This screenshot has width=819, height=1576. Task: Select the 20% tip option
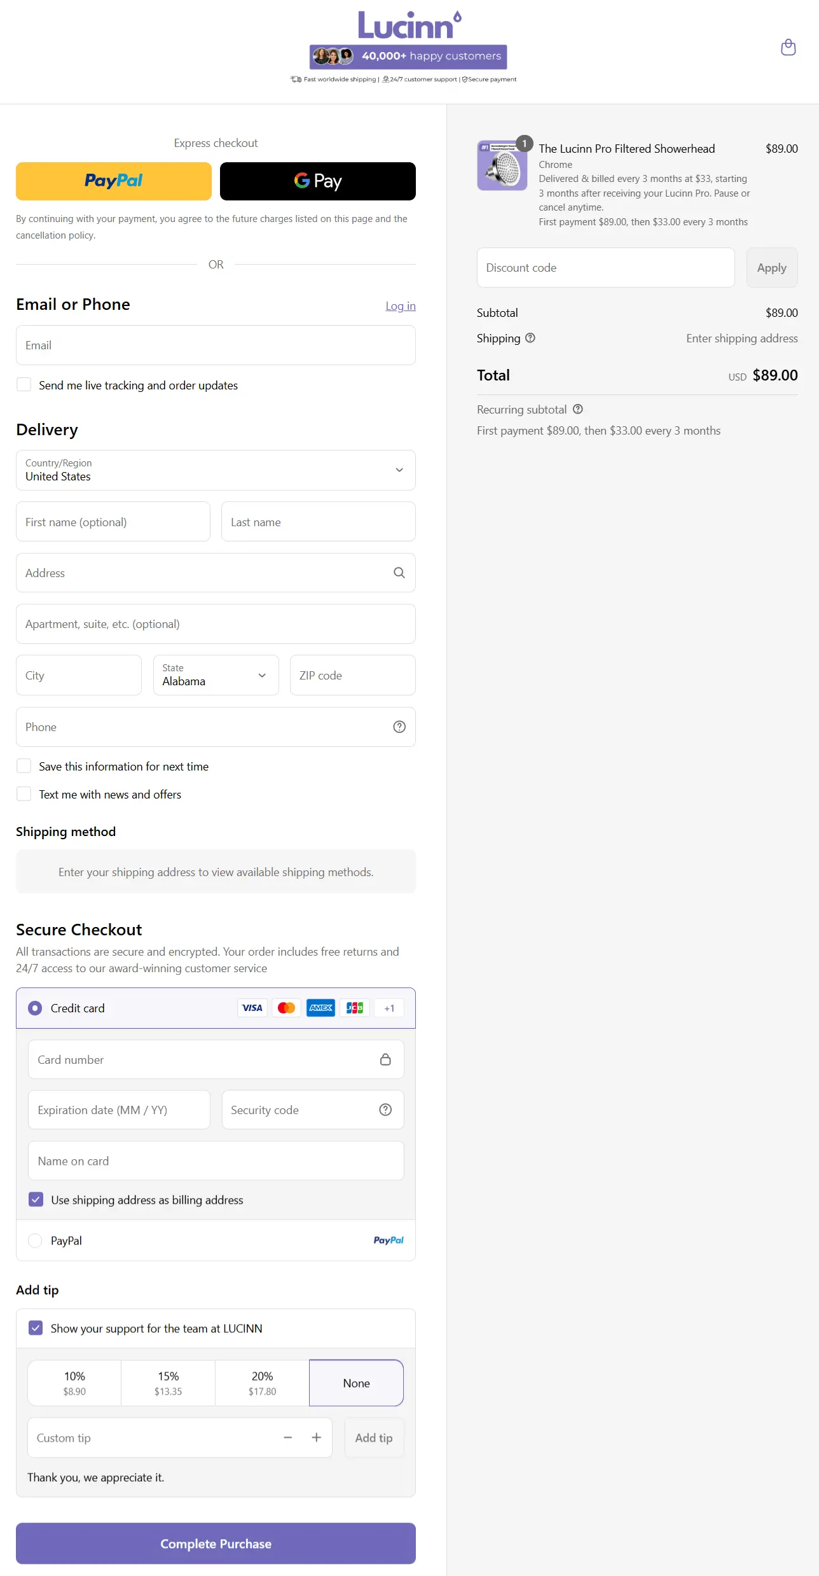(x=262, y=1383)
